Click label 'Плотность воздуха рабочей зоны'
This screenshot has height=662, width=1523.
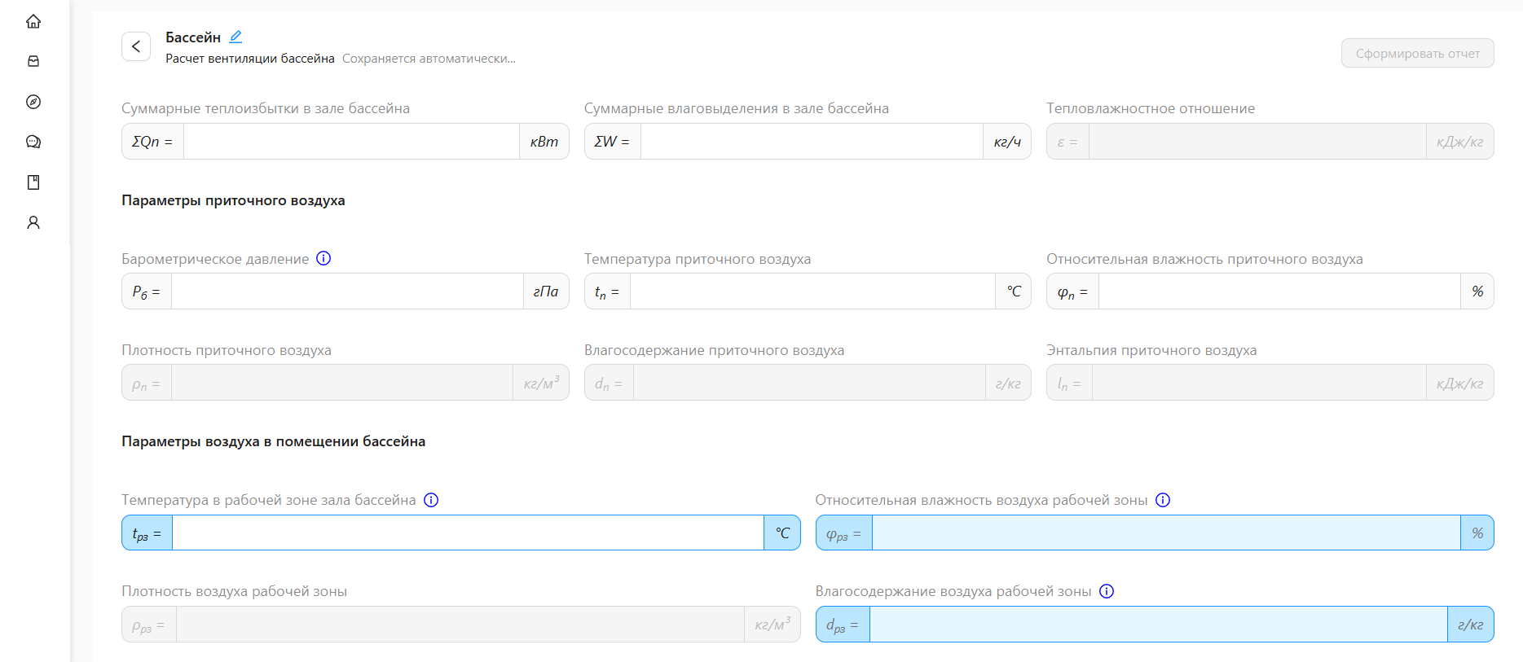(234, 591)
